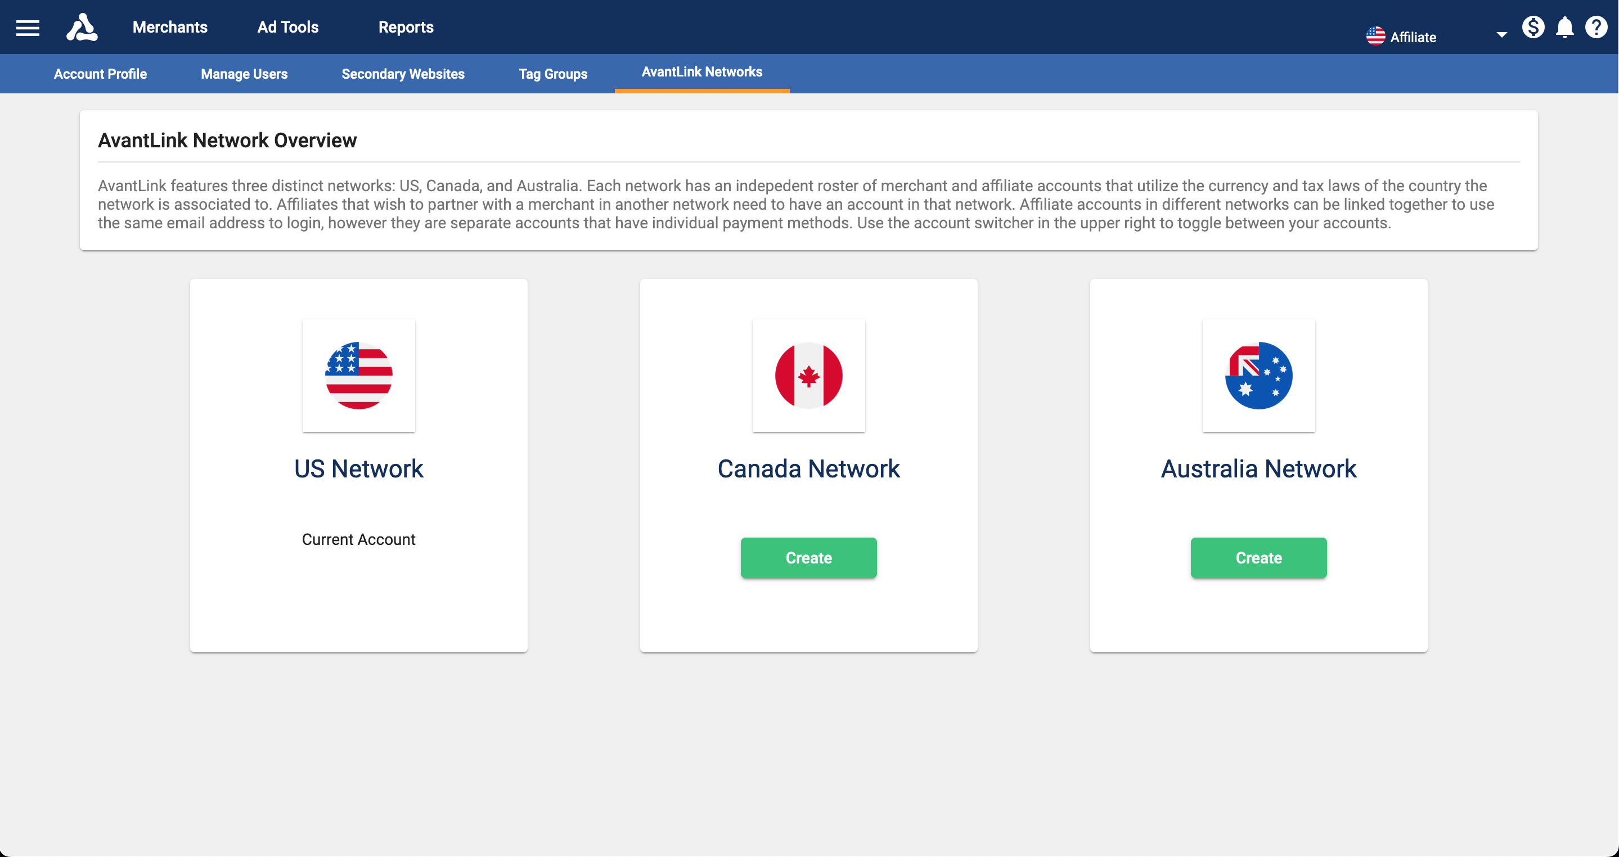Open help with the question mark icon

pos(1596,27)
